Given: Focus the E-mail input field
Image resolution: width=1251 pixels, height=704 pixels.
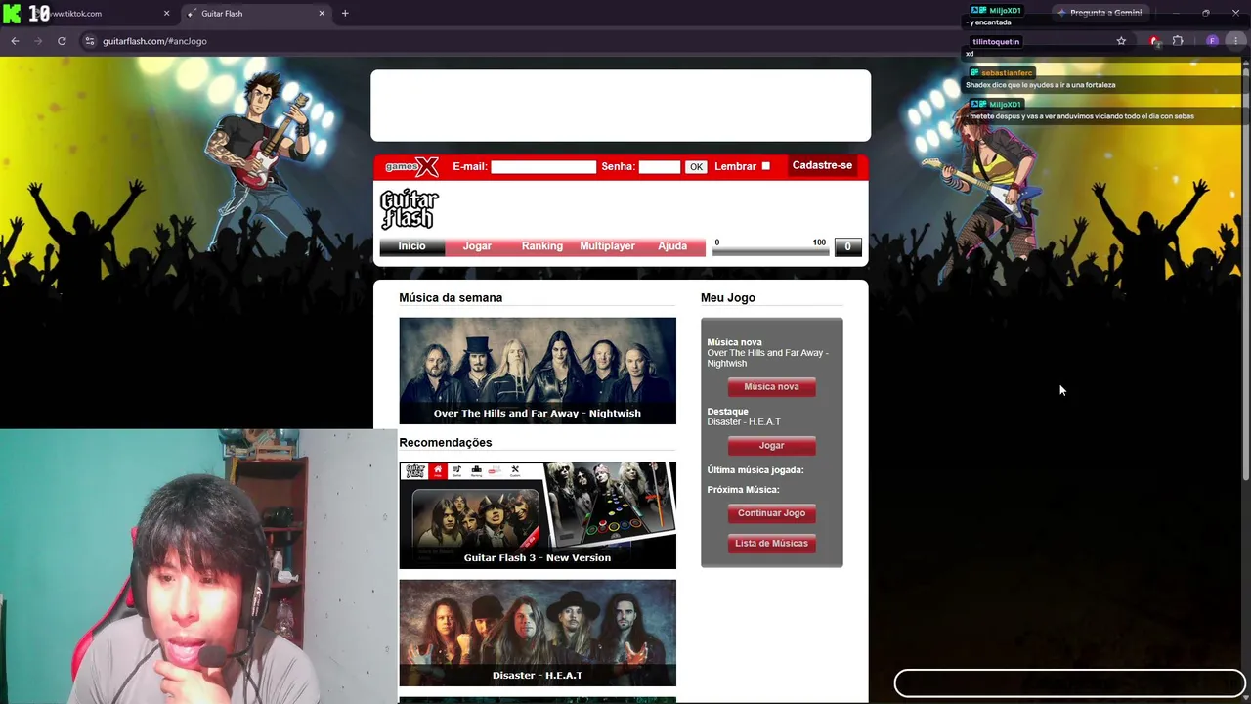Looking at the screenshot, I should click(543, 167).
